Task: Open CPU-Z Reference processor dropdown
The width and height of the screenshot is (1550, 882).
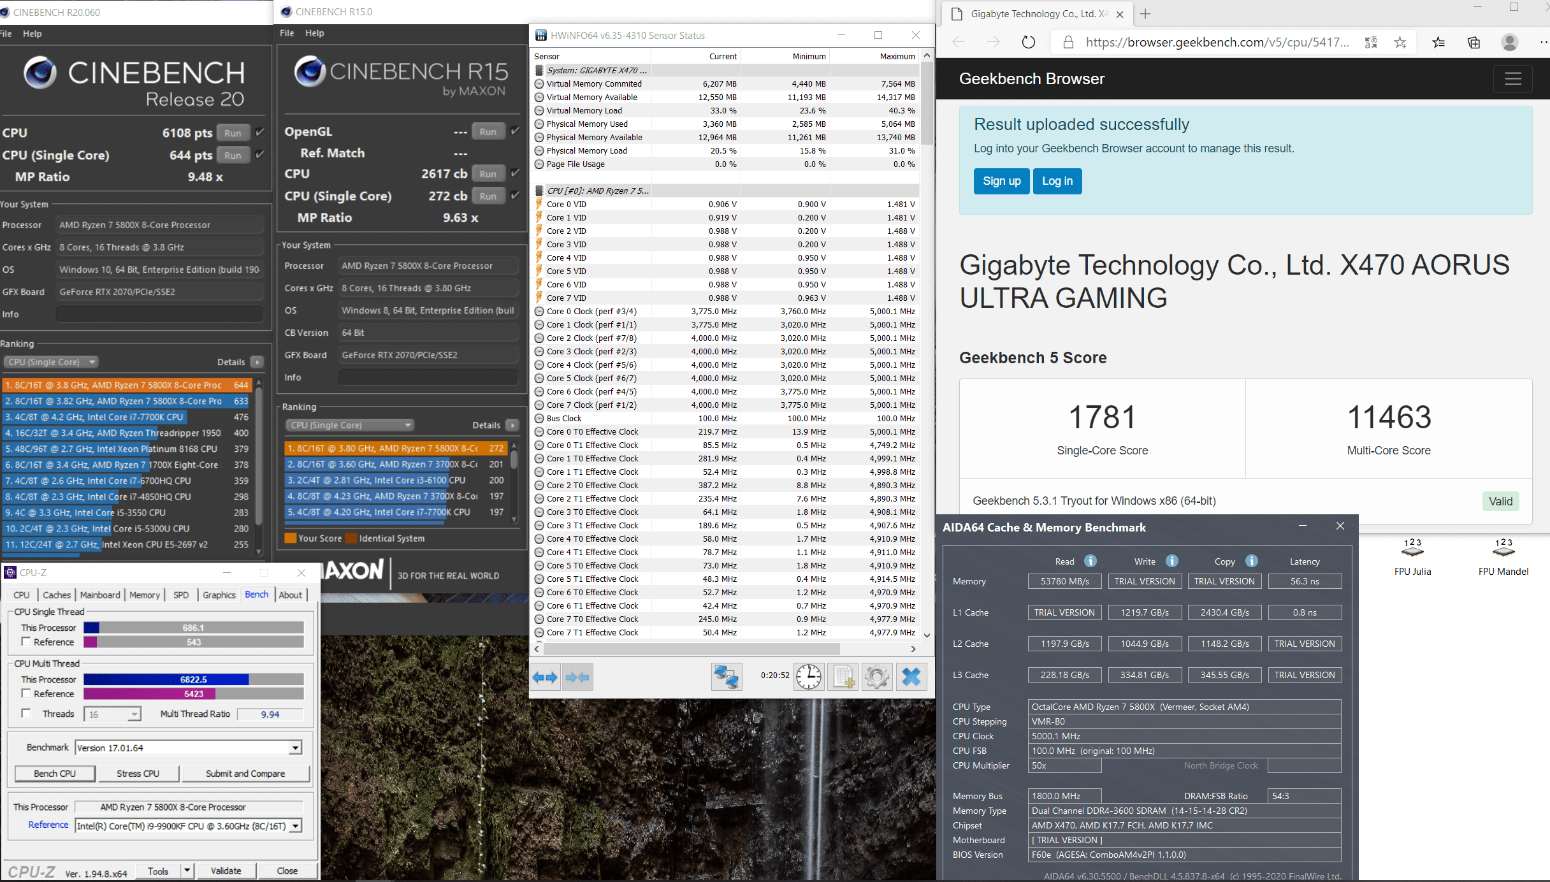Action: 295,826
